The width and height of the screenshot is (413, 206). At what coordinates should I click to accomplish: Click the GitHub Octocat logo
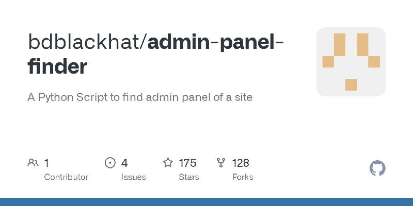[377, 168]
